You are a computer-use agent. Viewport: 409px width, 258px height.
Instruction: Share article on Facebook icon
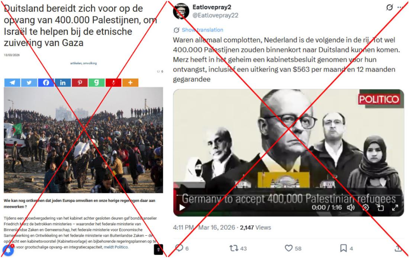46,83
